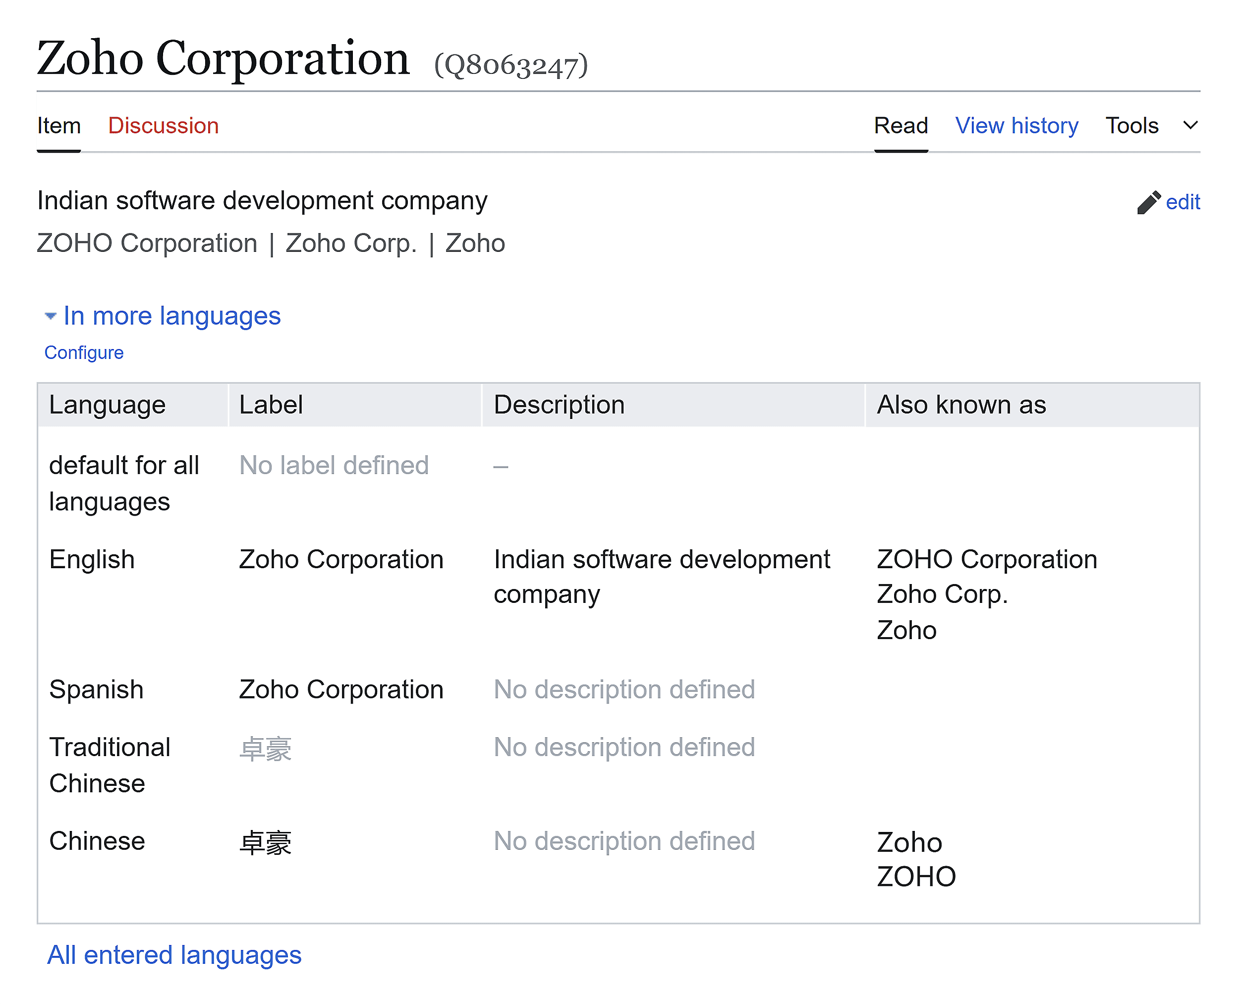Click the English description in the table
Image resolution: width=1239 pixels, height=1004 pixels.
(x=662, y=577)
